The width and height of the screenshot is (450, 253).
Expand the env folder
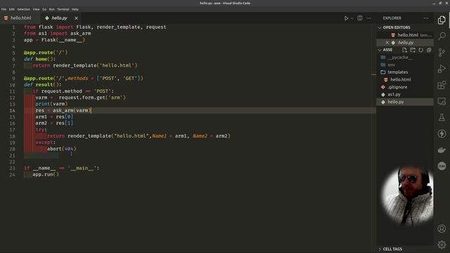point(391,65)
